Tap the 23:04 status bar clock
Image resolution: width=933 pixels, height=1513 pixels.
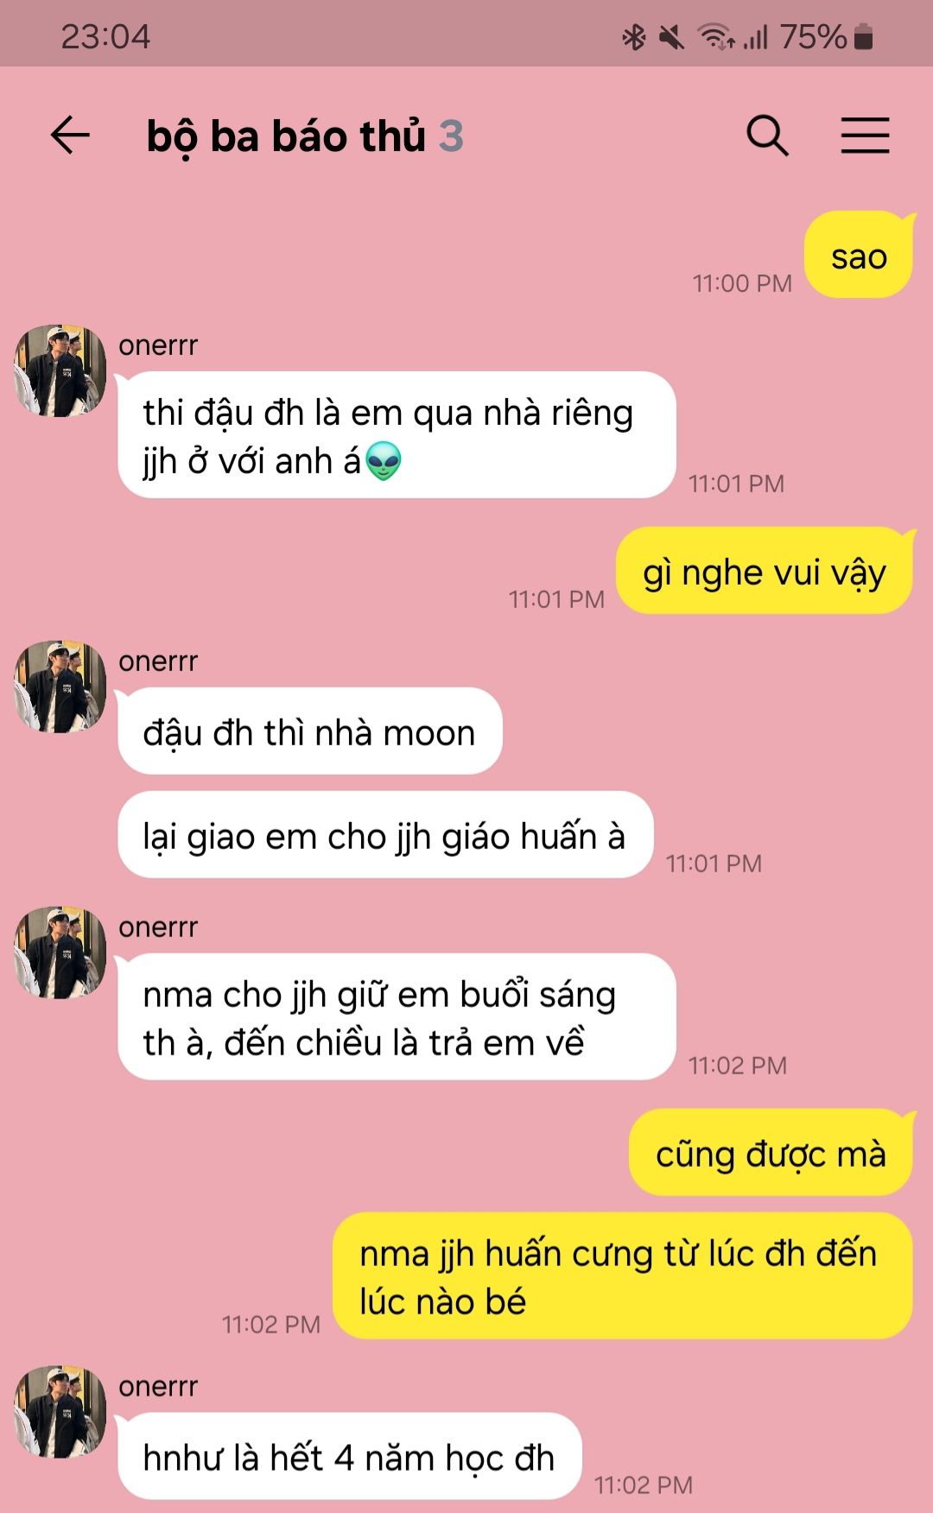pos(105,36)
